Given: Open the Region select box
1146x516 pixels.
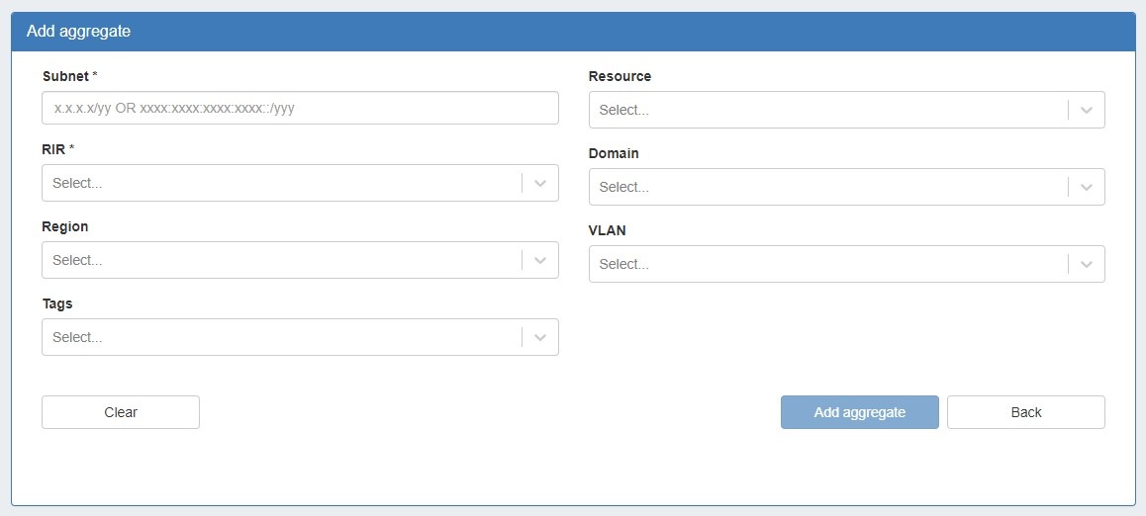Looking at the screenshot, I should tap(282, 260).
